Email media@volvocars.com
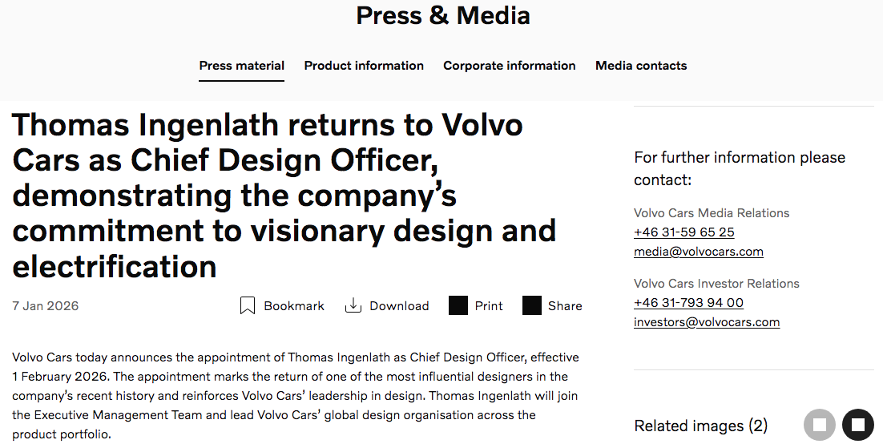The width and height of the screenshot is (883, 448). (x=698, y=252)
